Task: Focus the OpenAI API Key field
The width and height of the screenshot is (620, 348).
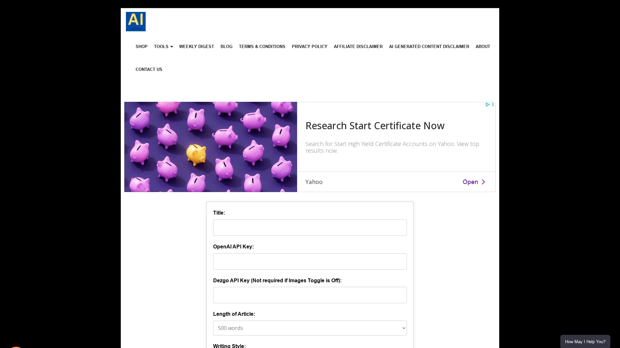Action: pyautogui.click(x=310, y=261)
